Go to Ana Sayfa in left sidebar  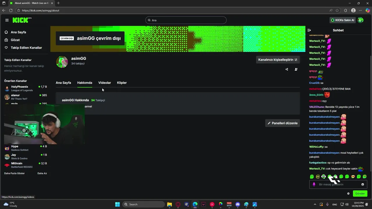coord(18,32)
